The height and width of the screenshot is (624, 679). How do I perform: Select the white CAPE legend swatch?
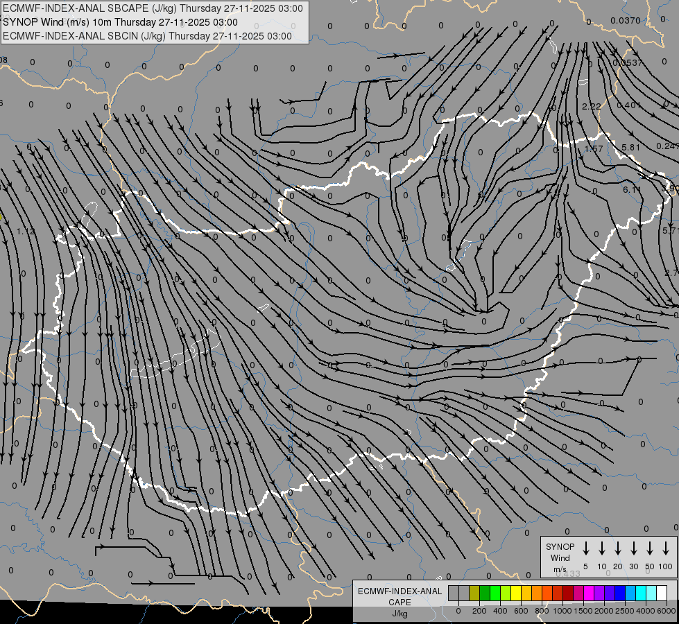click(x=662, y=593)
